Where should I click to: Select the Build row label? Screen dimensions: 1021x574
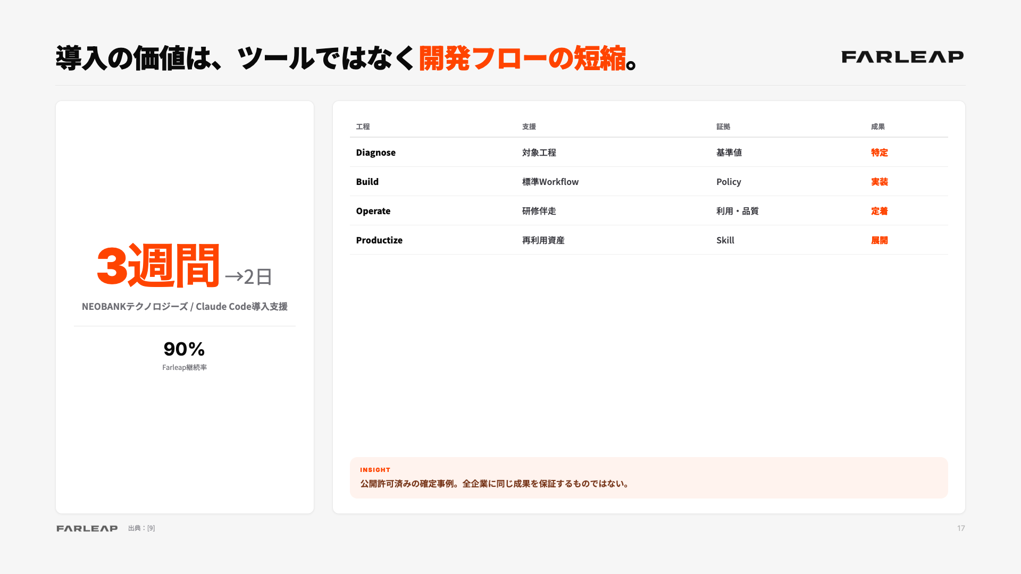coord(367,182)
